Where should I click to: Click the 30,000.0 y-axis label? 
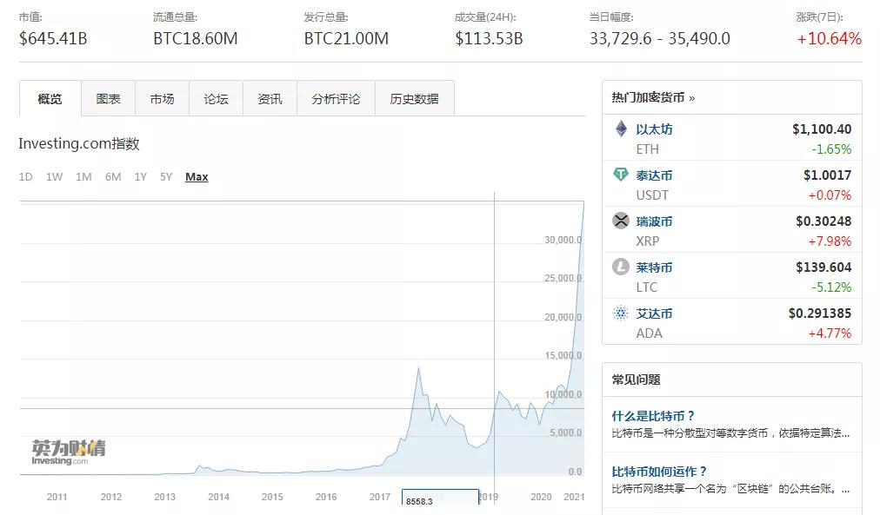click(563, 240)
